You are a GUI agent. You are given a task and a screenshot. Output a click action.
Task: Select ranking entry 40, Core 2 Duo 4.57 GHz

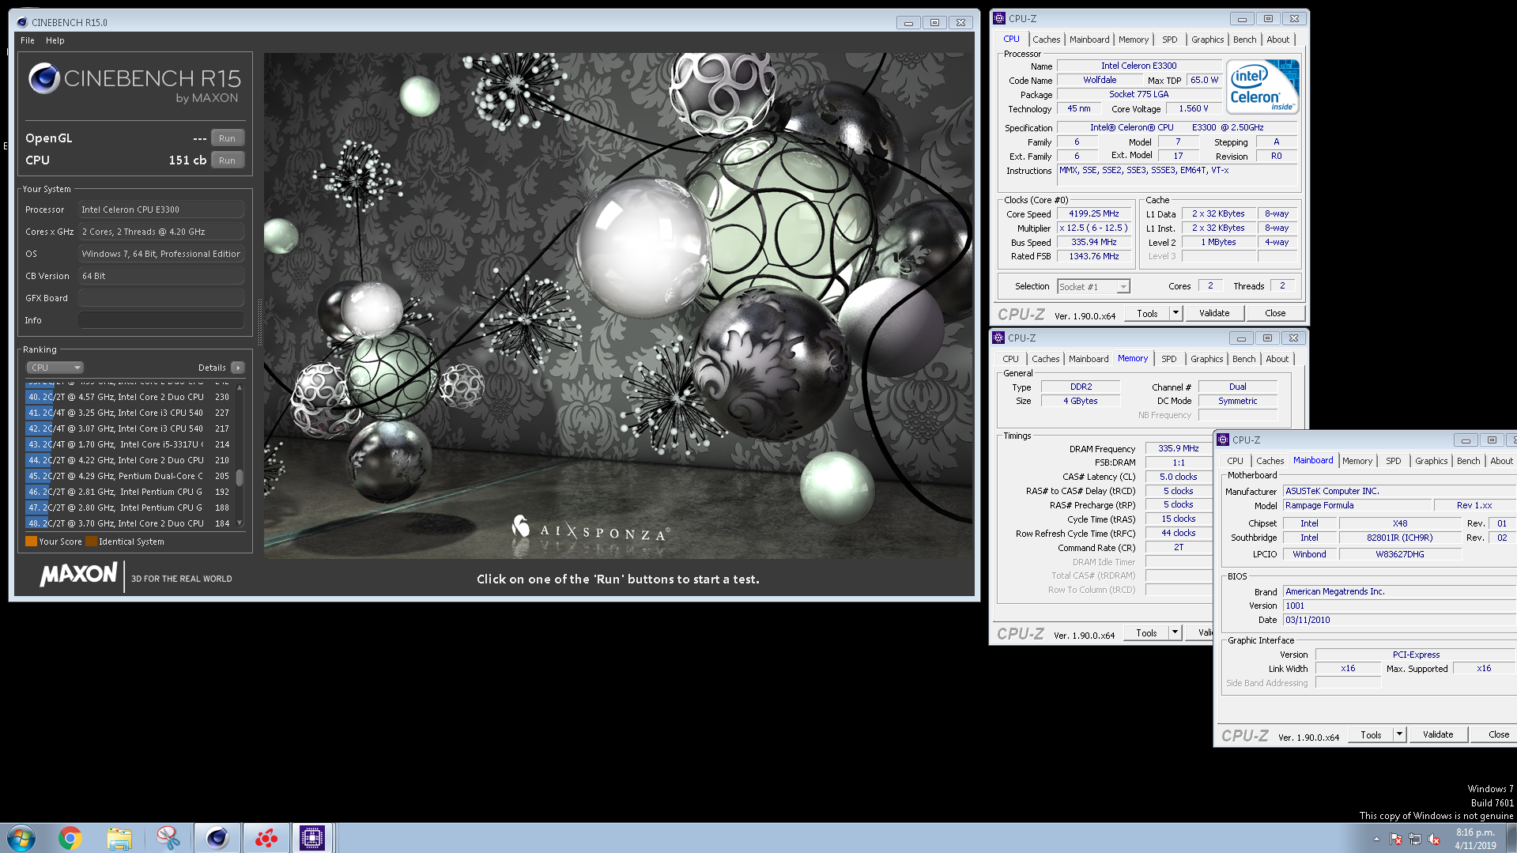tap(128, 397)
